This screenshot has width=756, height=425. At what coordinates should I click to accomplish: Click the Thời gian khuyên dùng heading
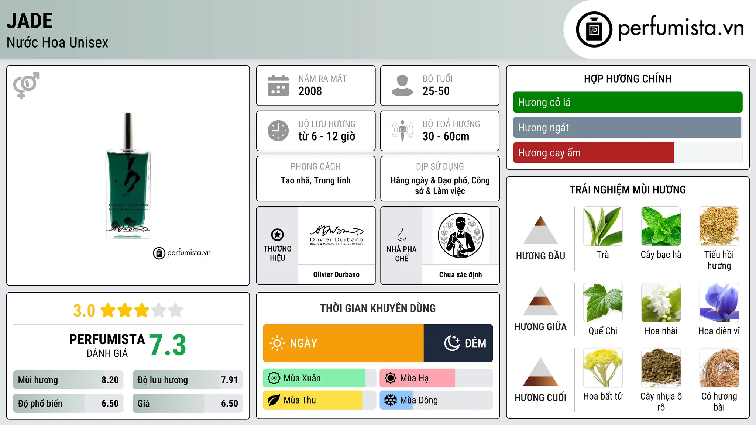click(378, 308)
